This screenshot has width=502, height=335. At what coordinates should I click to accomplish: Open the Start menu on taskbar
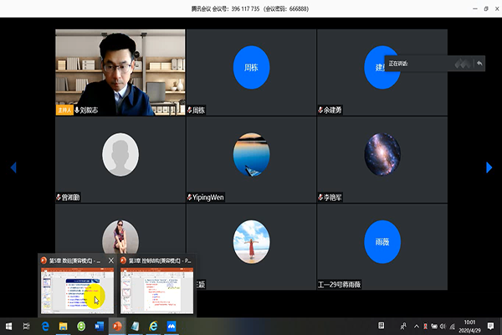pyautogui.click(x=8, y=326)
